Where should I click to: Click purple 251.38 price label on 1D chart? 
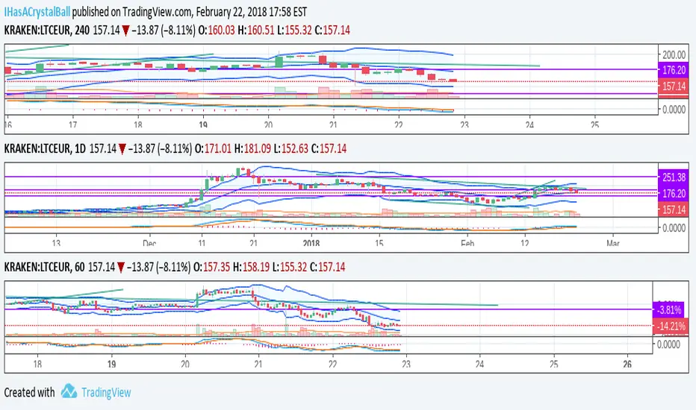click(x=674, y=177)
